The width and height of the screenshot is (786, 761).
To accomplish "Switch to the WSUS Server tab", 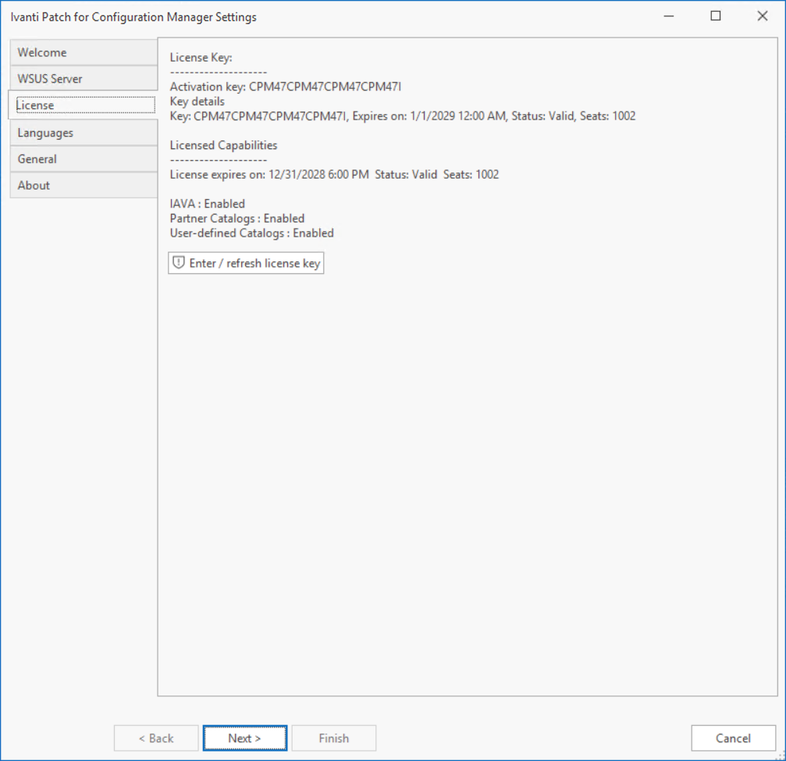I will (83, 79).
